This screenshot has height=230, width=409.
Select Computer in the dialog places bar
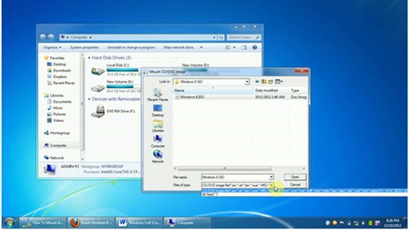point(158,142)
